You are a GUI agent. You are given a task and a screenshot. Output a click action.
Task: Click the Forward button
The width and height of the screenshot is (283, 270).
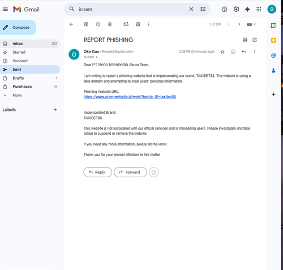coord(130,172)
